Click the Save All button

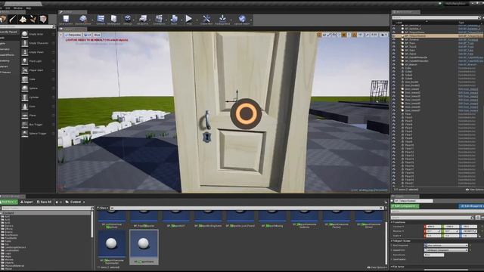point(44,202)
